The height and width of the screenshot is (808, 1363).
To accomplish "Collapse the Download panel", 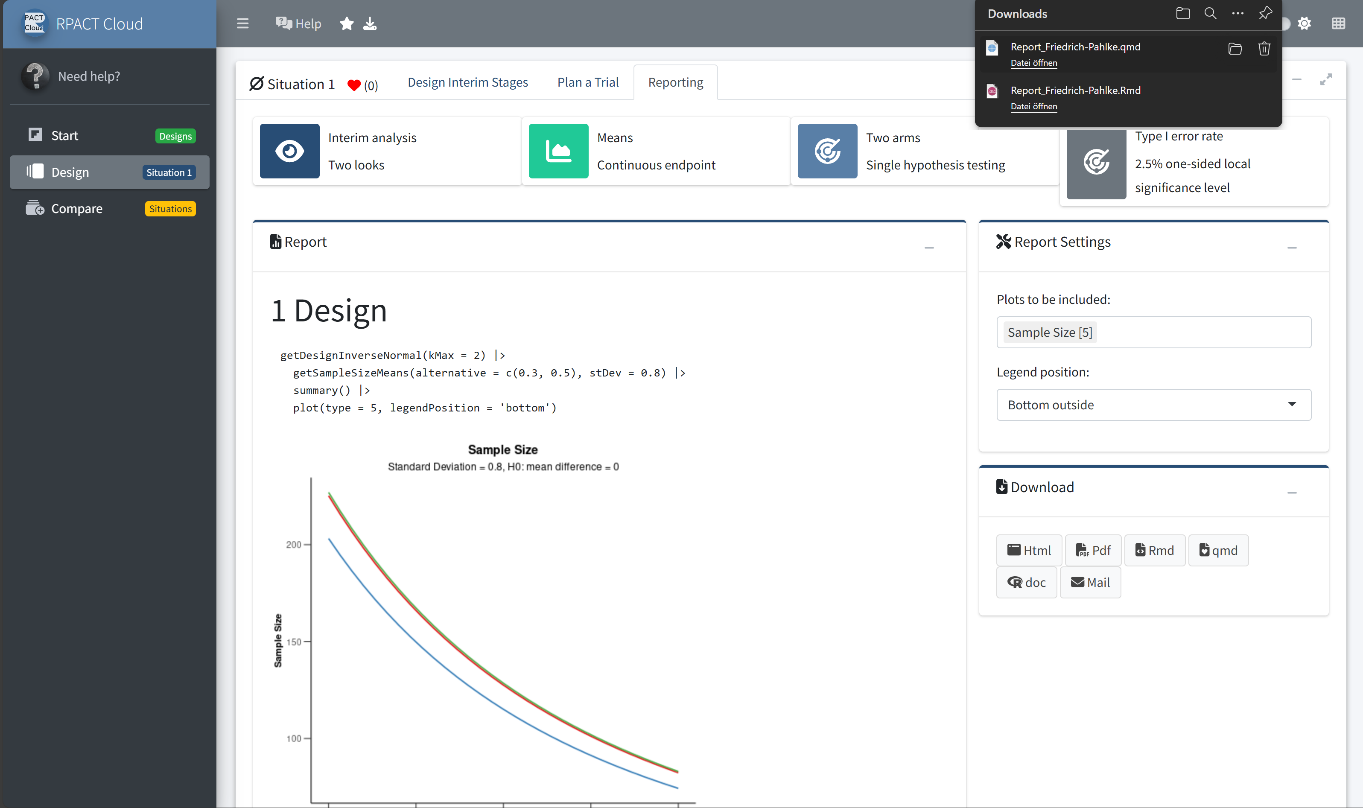I will 1292,493.
